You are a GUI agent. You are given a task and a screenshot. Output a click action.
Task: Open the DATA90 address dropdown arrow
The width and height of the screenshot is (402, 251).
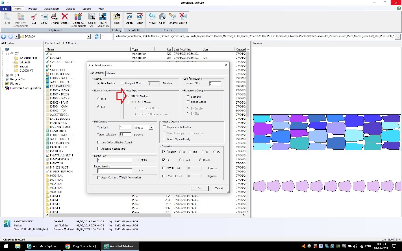88,37
